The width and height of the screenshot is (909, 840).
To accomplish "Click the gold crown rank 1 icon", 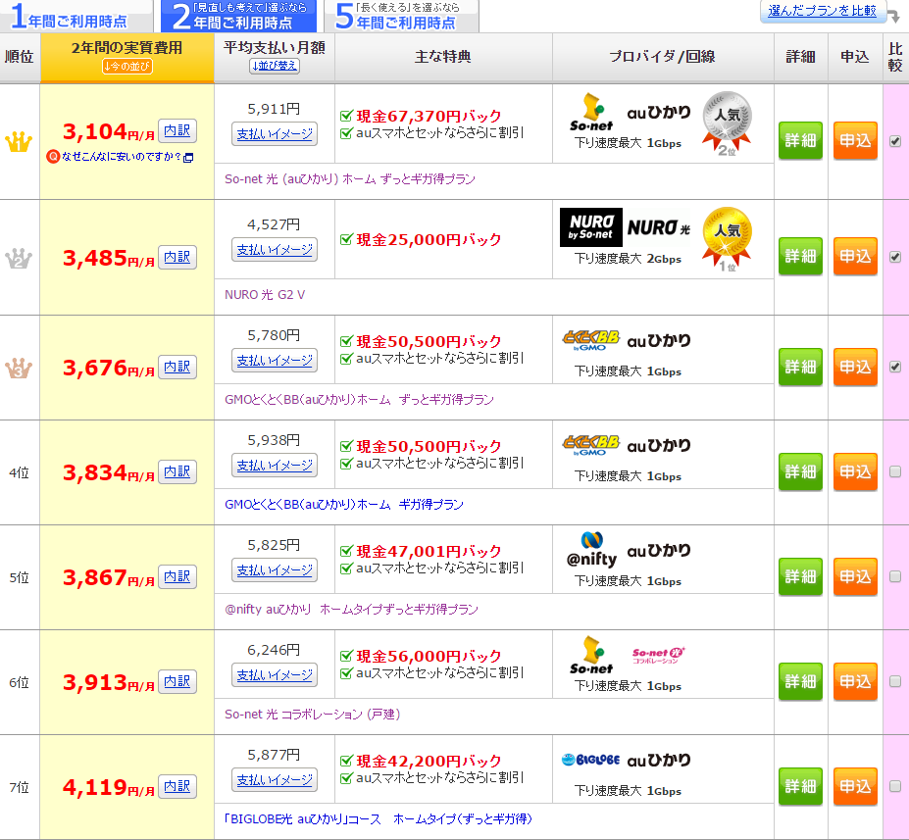I will 19,142.
